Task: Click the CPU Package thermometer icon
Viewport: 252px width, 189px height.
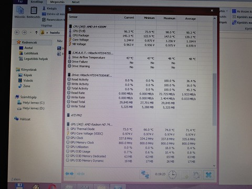Action: click(70, 35)
